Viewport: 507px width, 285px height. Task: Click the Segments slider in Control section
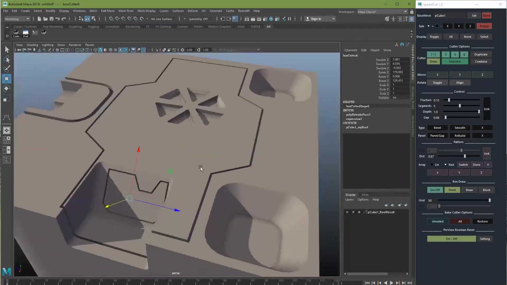point(459,106)
